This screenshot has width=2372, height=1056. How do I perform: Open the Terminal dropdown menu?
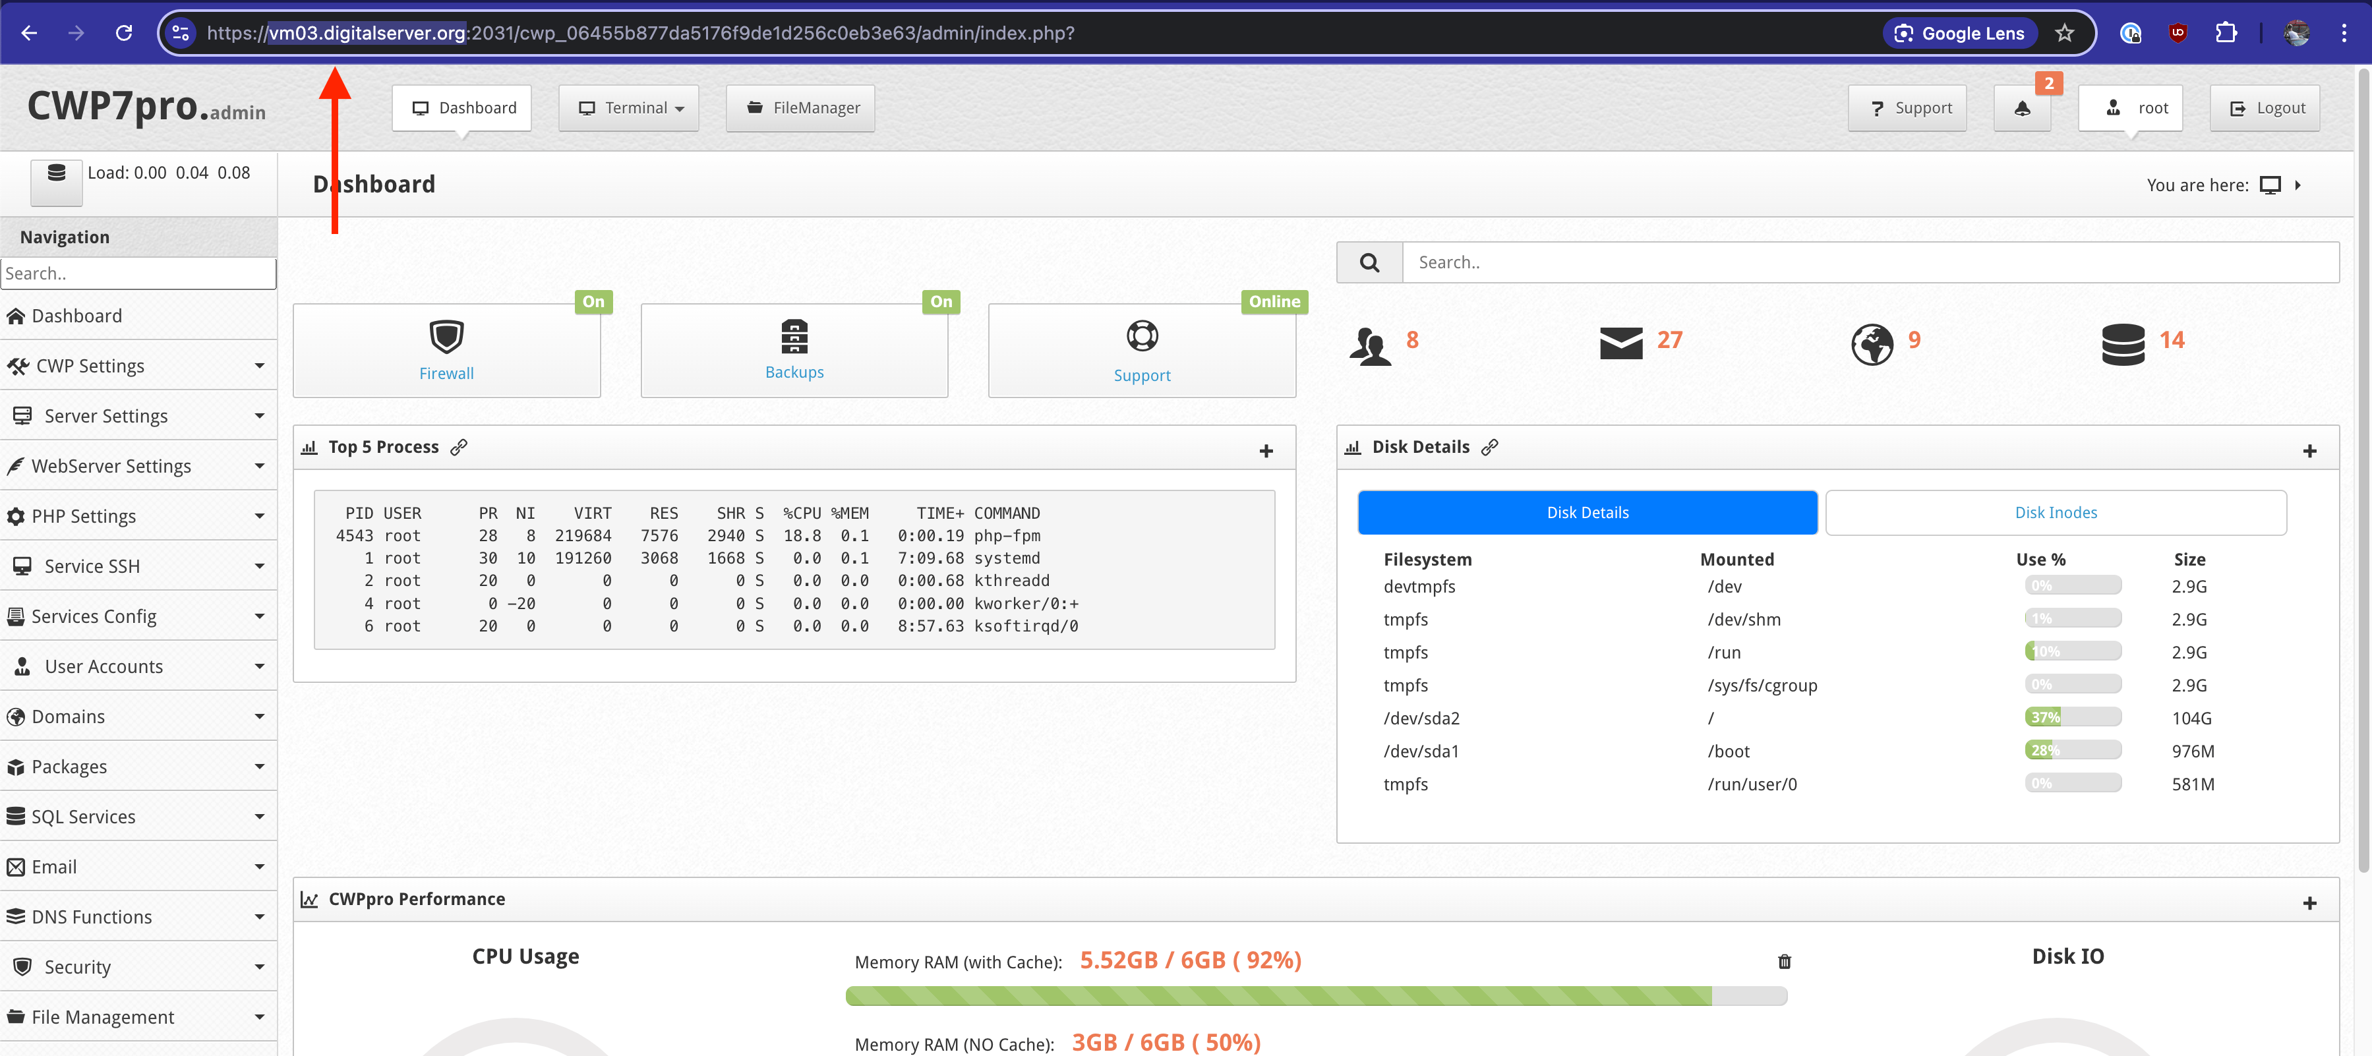[x=629, y=107]
